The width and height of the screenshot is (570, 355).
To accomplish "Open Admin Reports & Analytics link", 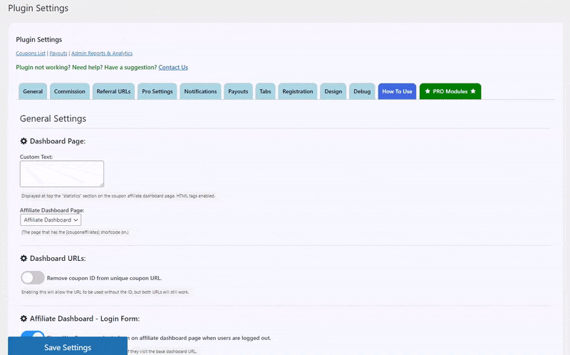I will coord(102,53).
